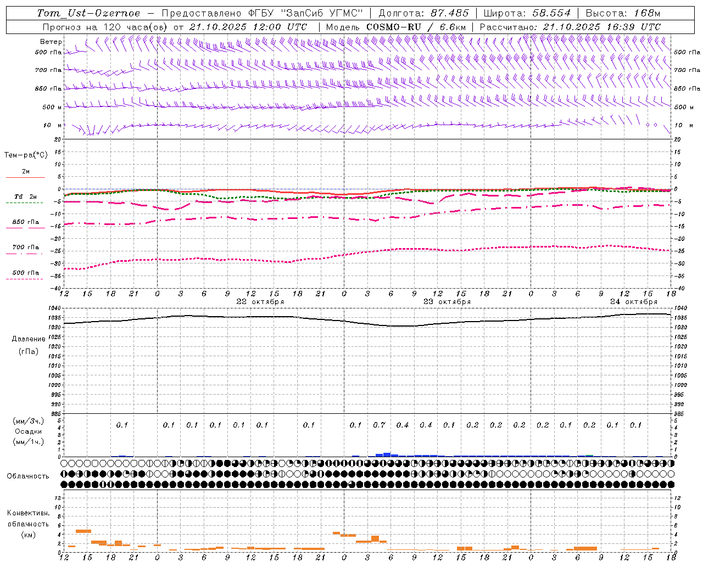Click the 22 октября date label
The image size is (703, 562).
point(260,302)
